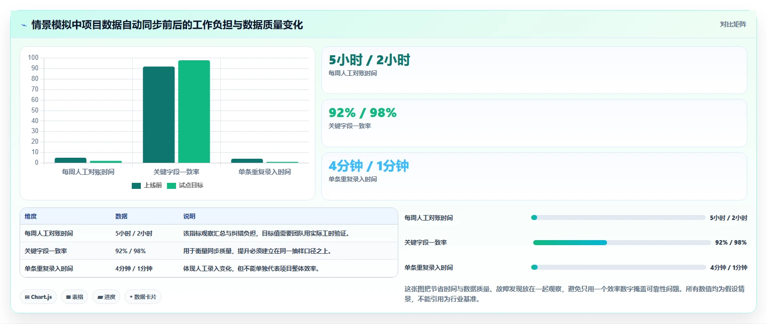
Task: Click the progress bar for 单条重复录入时间
Action: tap(619, 267)
